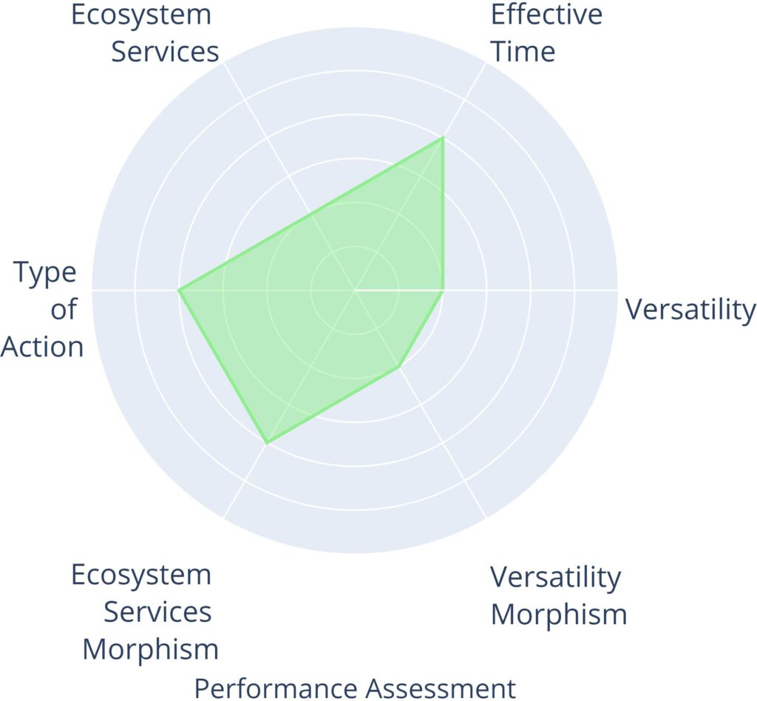
Task: Select the data vertex on Type of Action axis
Action: (x=179, y=290)
